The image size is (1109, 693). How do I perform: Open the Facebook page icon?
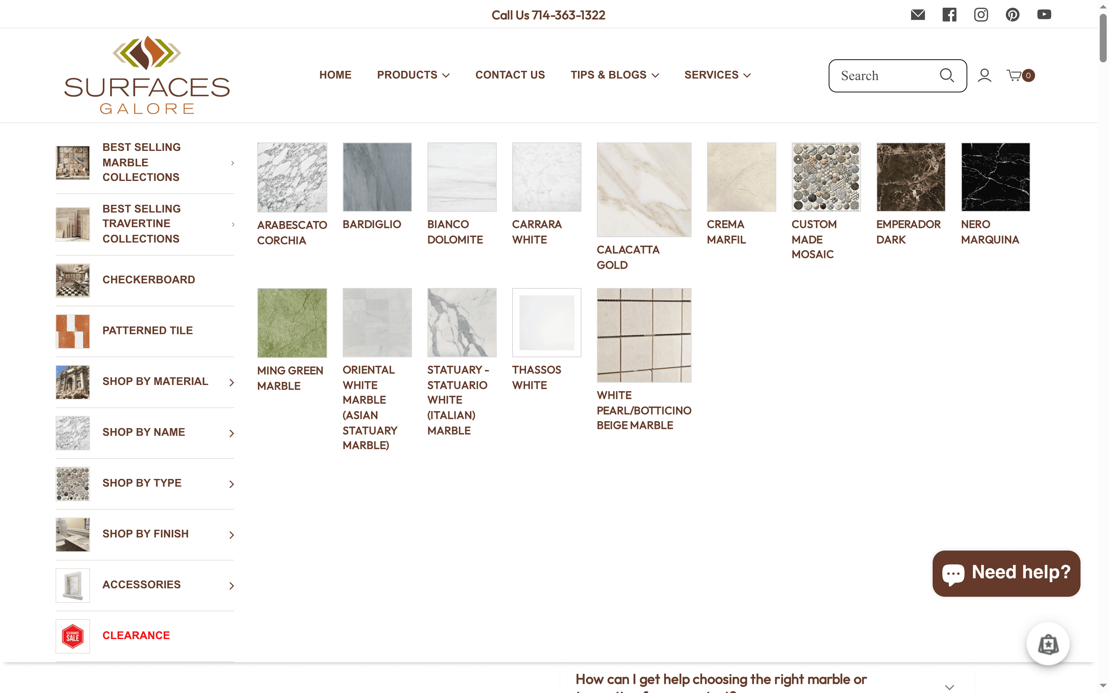tap(950, 14)
